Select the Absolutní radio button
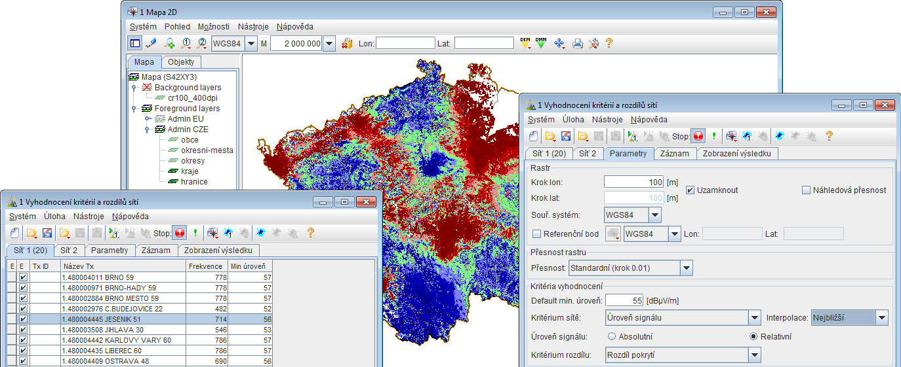Image resolution: width=901 pixels, height=367 pixels. click(x=612, y=337)
